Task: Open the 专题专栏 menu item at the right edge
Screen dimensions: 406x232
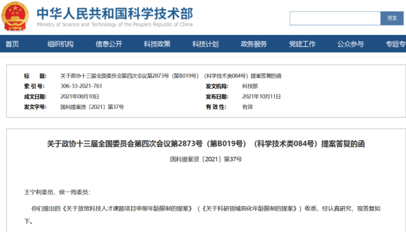Action: 396,44
